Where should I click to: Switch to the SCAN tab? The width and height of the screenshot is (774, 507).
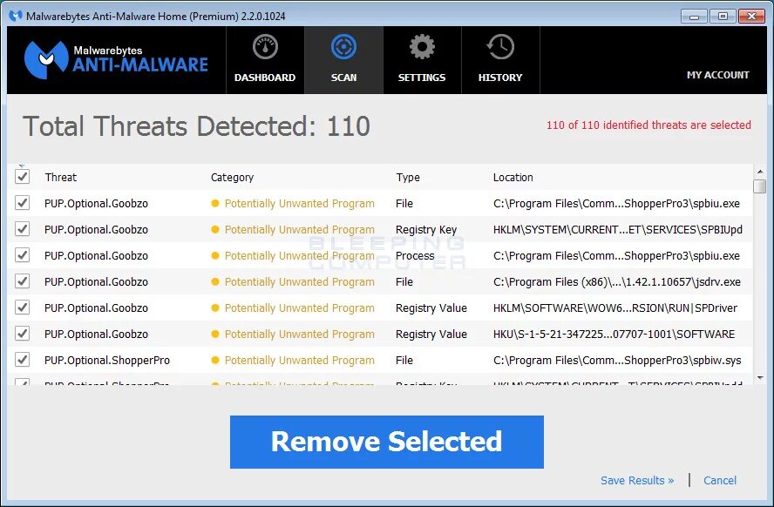(343, 60)
